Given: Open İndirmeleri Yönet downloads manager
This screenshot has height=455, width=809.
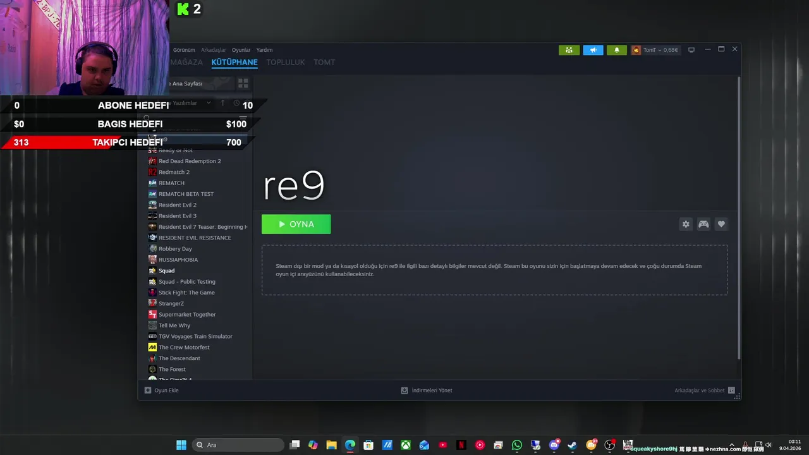Looking at the screenshot, I should click(x=427, y=390).
